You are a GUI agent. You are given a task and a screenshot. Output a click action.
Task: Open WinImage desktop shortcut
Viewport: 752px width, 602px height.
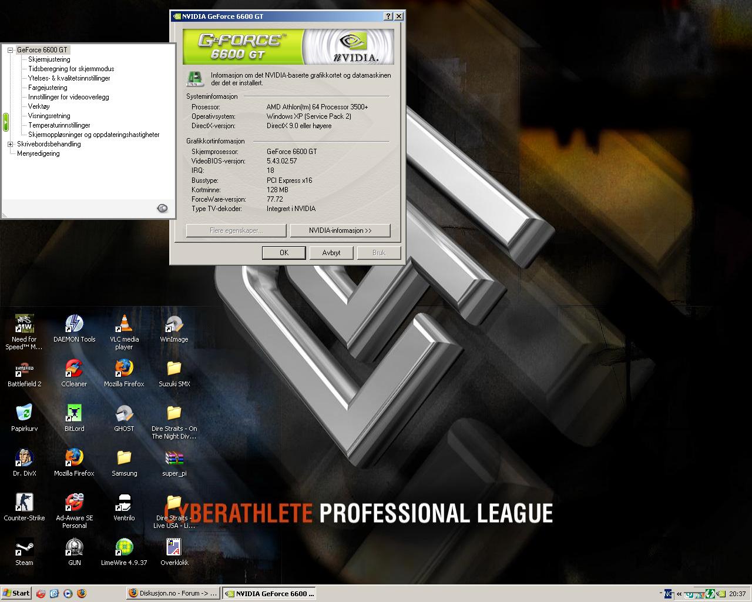(x=174, y=328)
